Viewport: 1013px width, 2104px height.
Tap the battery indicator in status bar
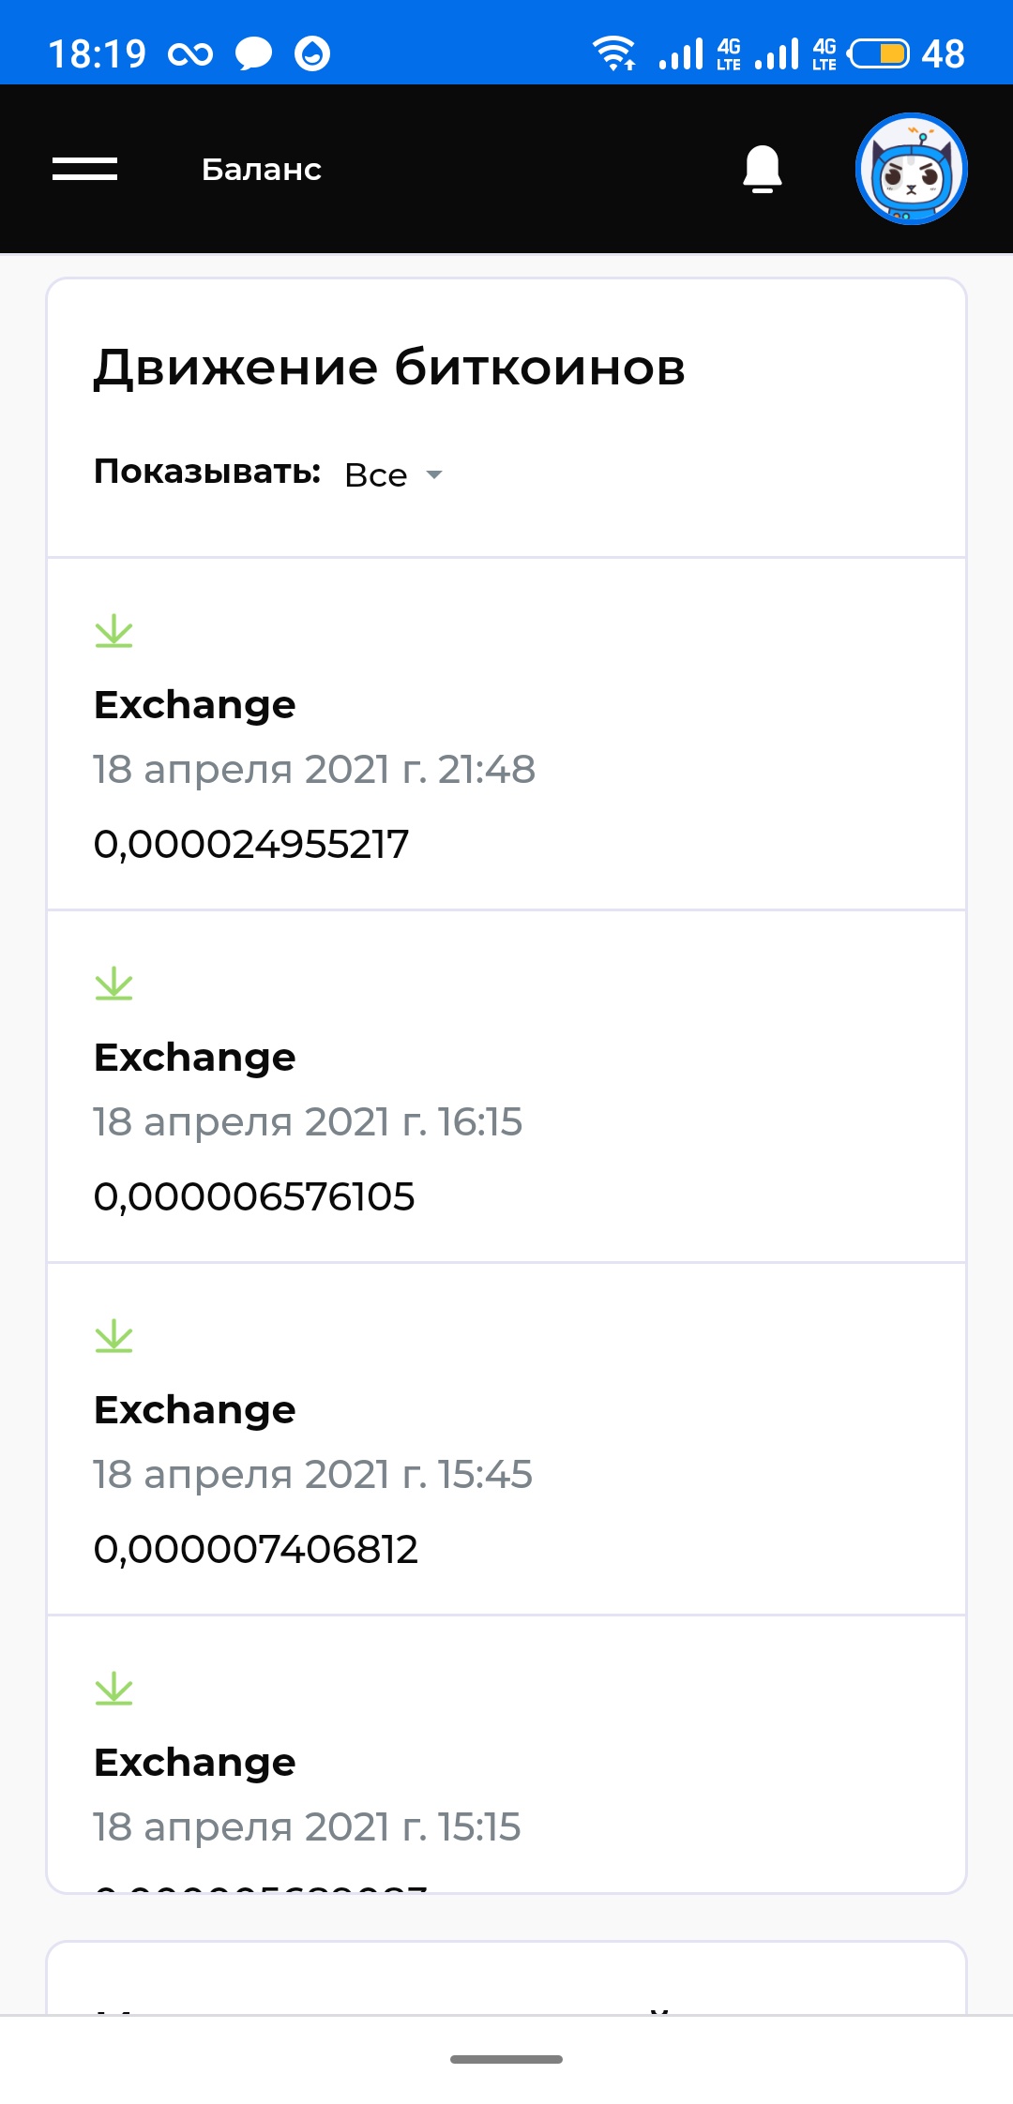pos(879,53)
